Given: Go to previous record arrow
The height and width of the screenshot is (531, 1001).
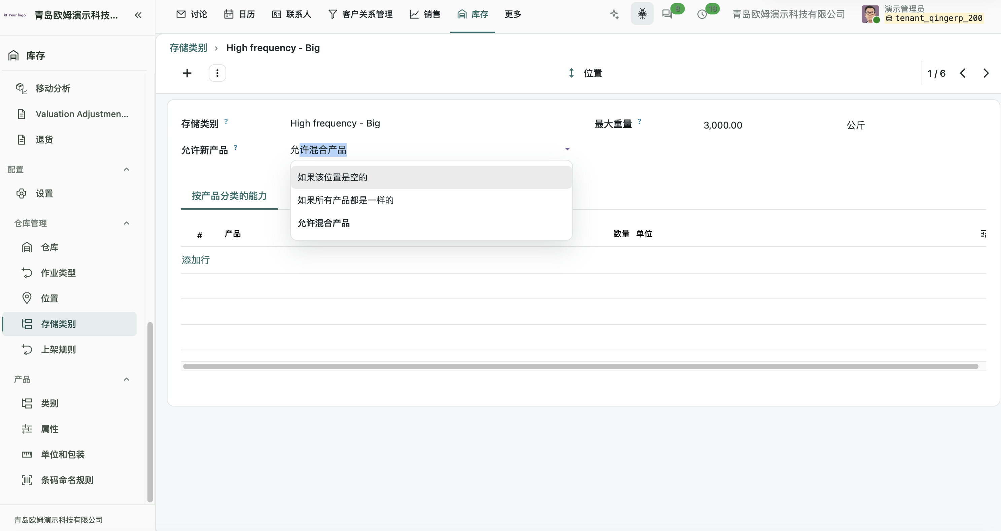Looking at the screenshot, I should (x=963, y=73).
